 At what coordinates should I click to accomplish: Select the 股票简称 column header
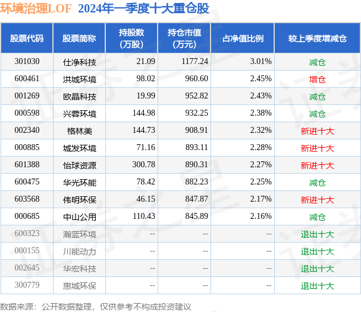click(79, 39)
